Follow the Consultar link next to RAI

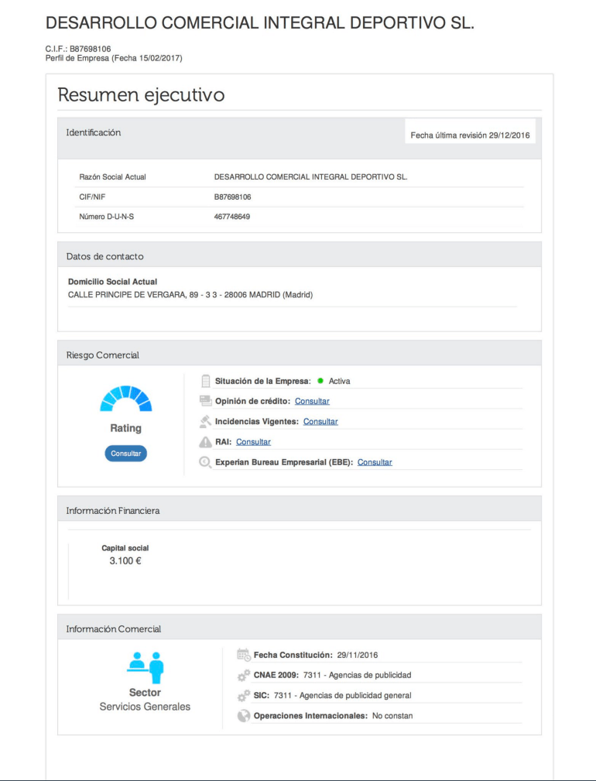[x=253, y=442]
